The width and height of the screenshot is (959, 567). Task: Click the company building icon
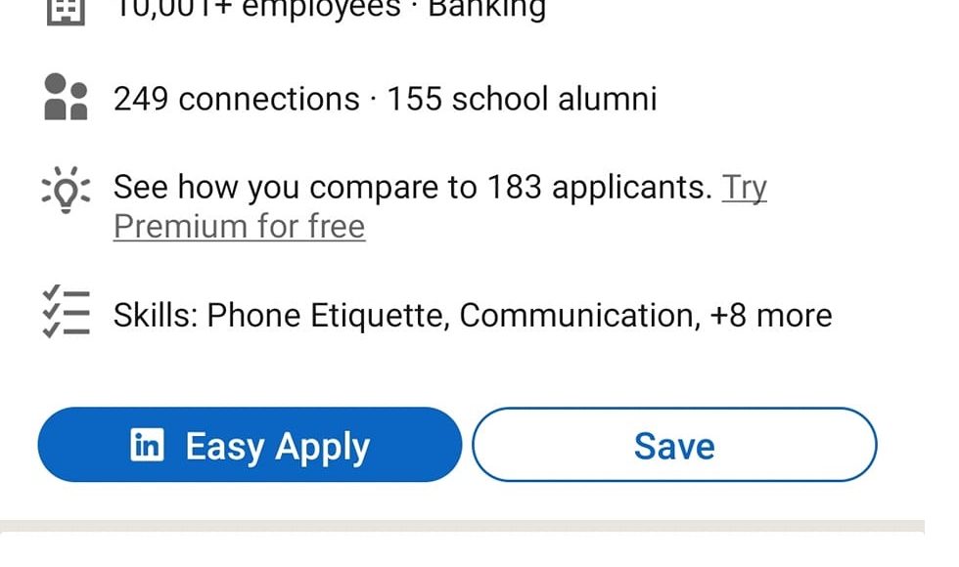[x=66, y=10]
